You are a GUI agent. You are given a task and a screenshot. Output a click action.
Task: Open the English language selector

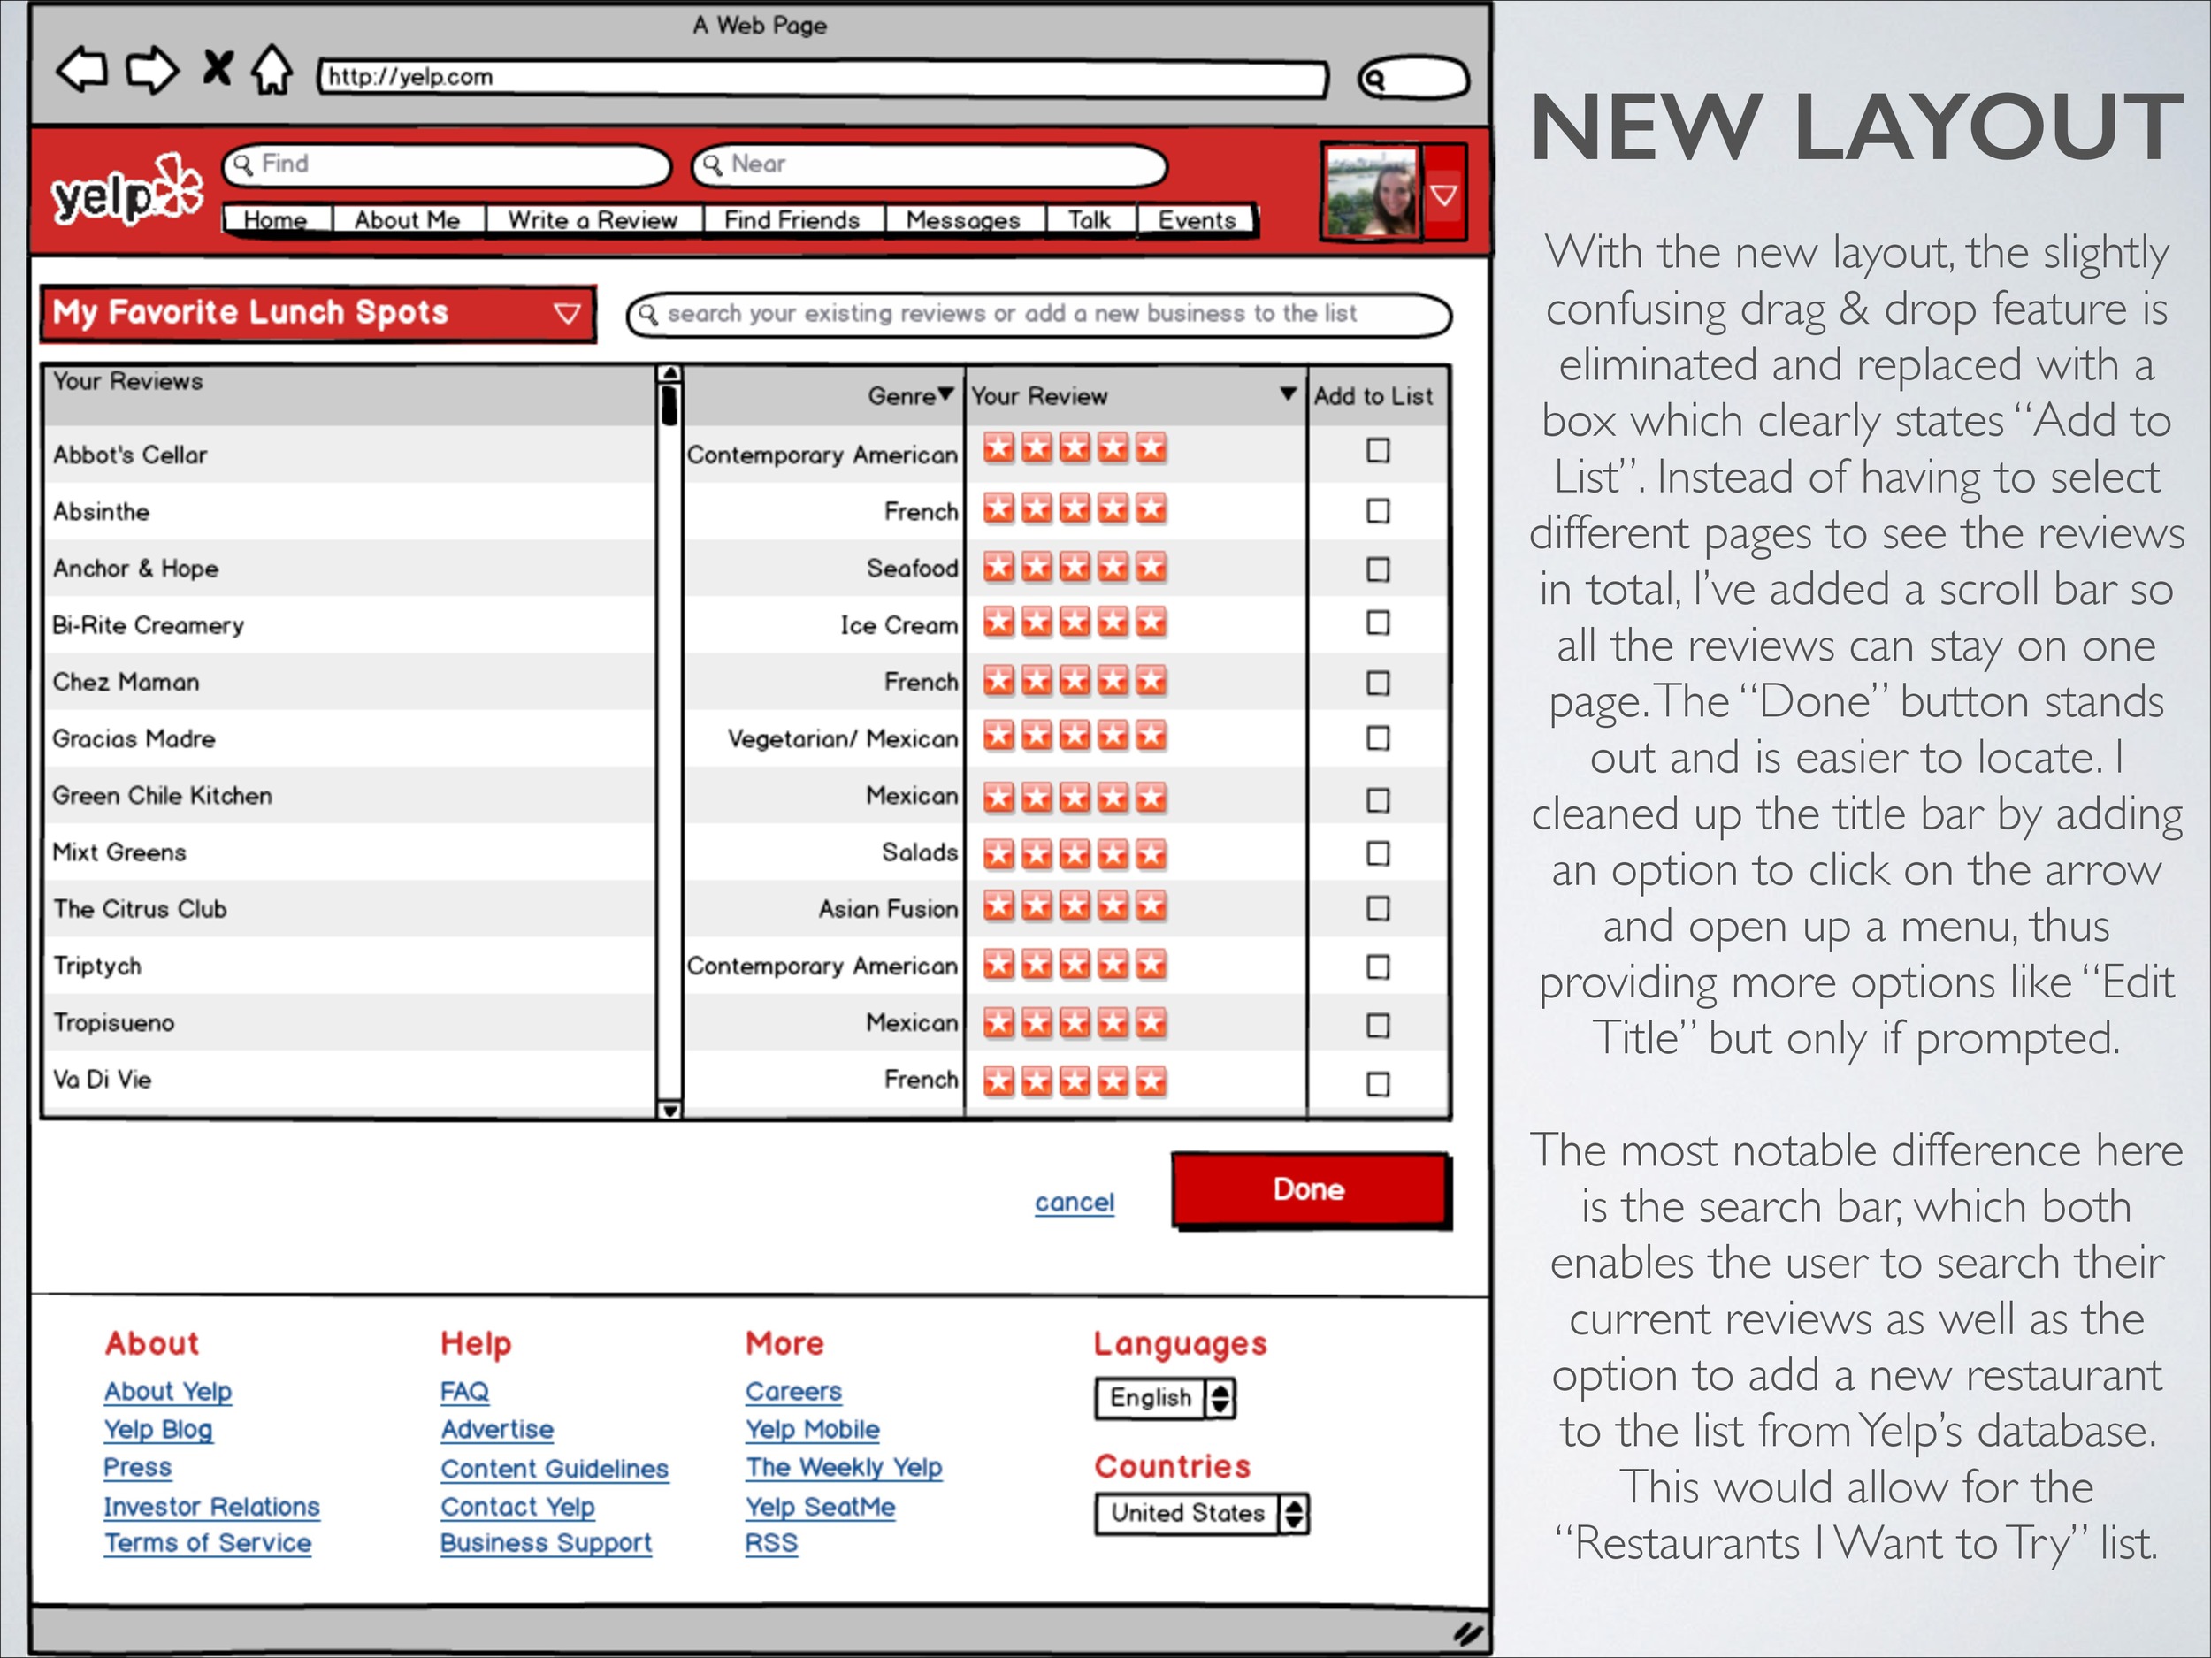coord(1166,1397)
